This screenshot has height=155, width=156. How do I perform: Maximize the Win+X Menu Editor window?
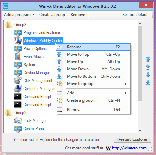(x=134, y=5)
